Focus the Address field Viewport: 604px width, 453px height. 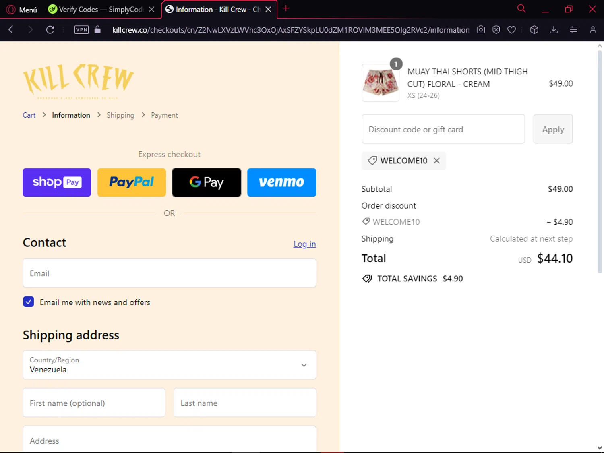pyautogui.click(x=170, y=439)
